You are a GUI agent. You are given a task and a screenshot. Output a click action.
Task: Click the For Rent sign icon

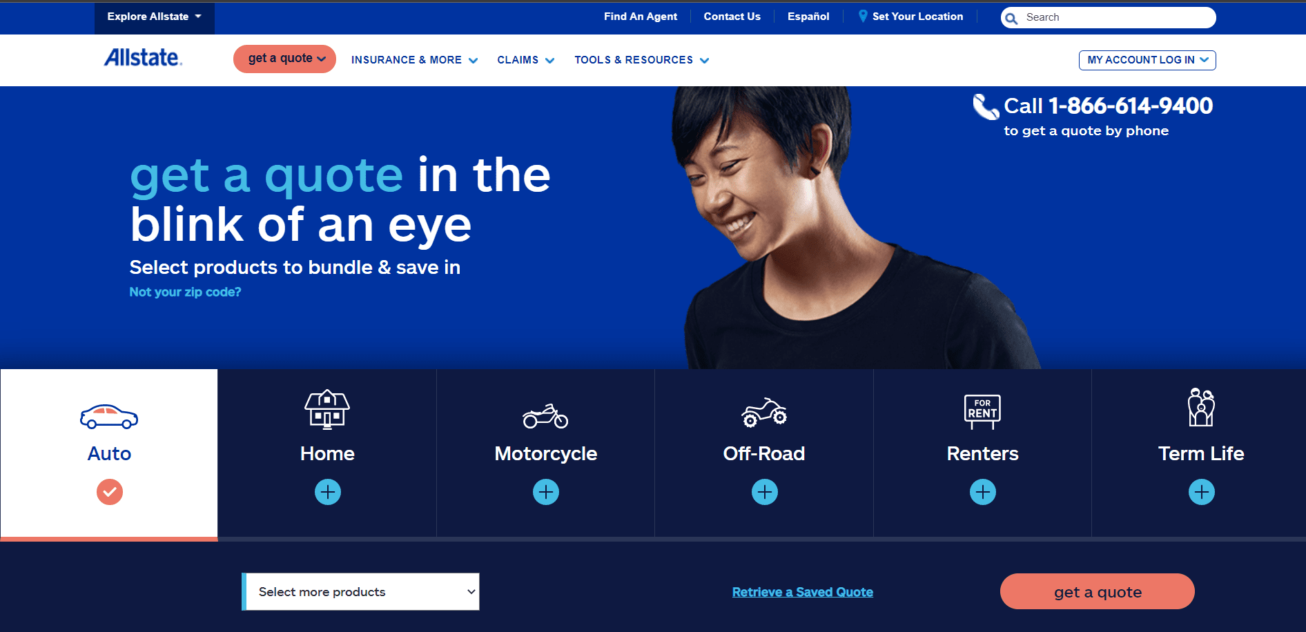coord(982,411)
